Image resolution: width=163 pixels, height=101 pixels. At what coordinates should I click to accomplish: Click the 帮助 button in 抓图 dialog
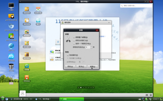click(70, 67)
